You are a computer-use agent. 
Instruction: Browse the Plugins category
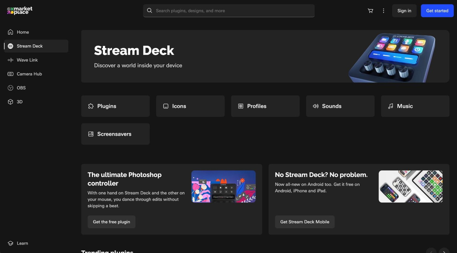tap(115, 106)
